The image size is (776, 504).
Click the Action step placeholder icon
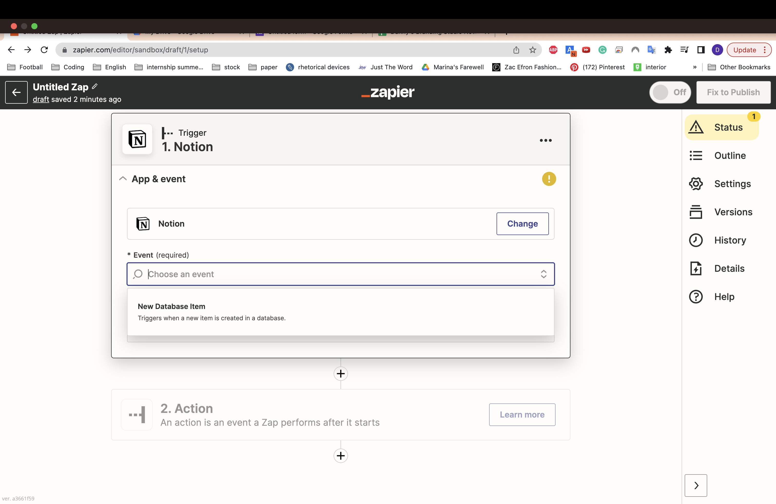point(137,415)
